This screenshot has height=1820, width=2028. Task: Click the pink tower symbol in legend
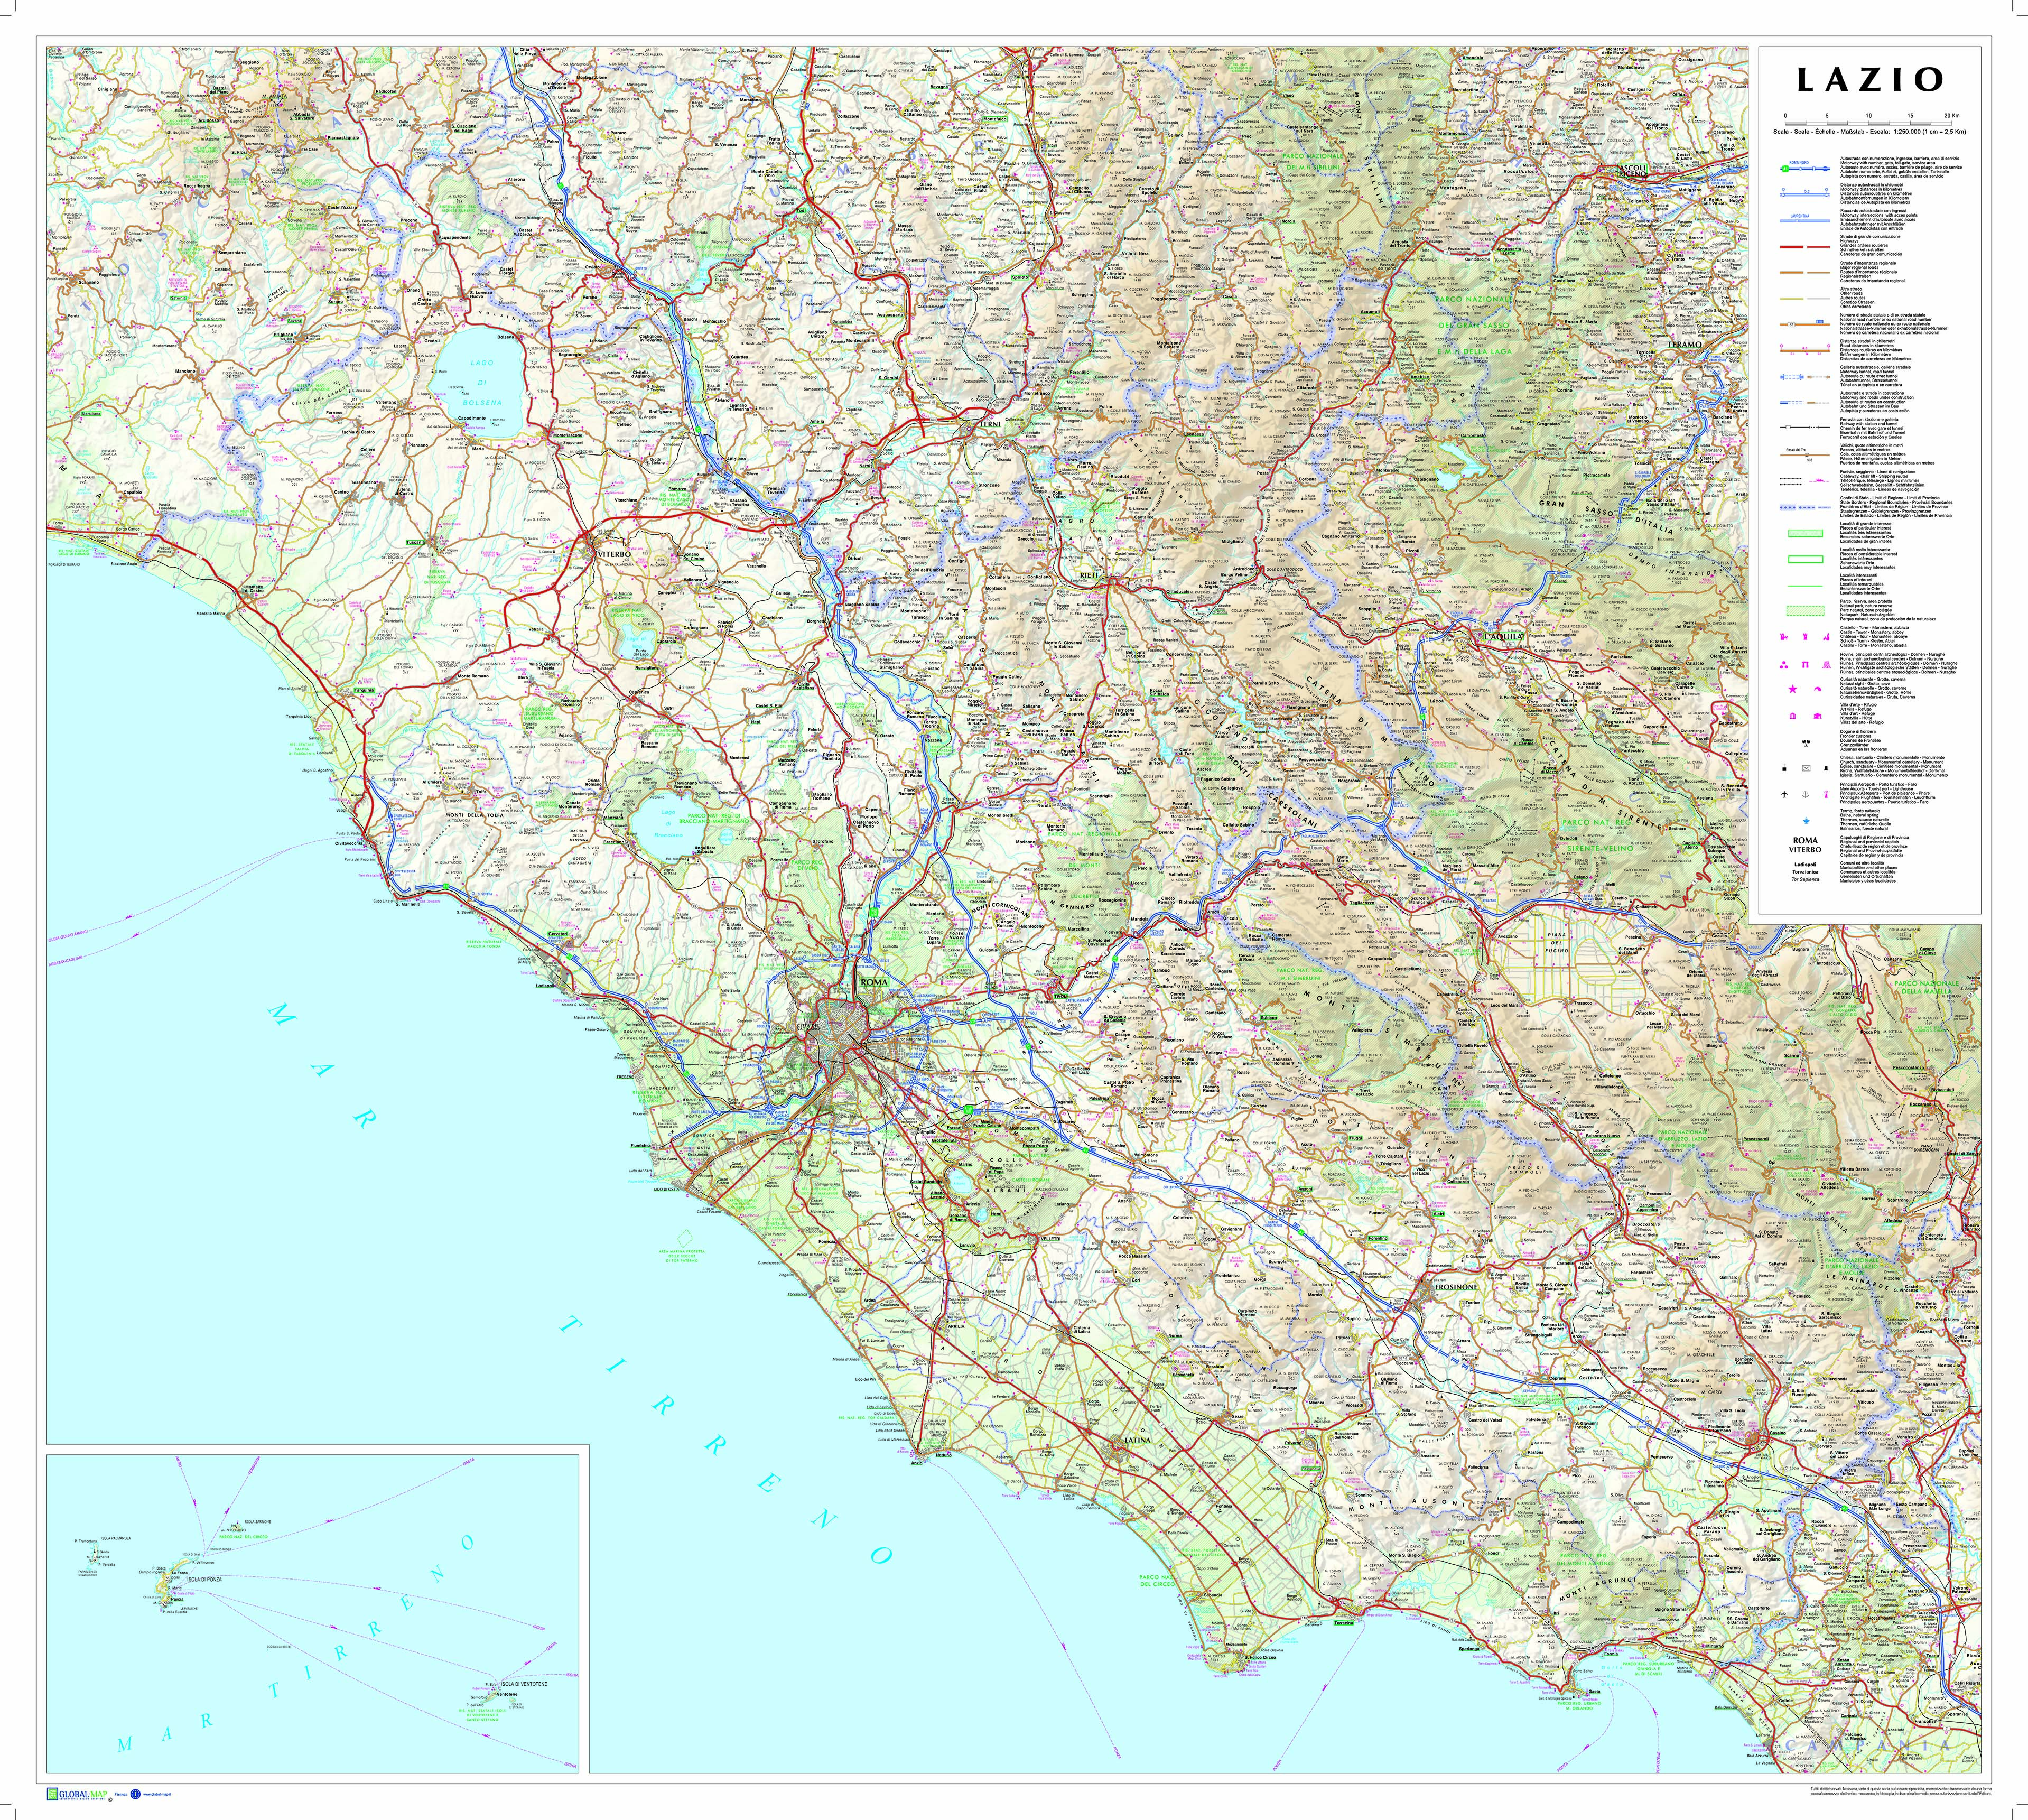click(x=1806, y=637)
